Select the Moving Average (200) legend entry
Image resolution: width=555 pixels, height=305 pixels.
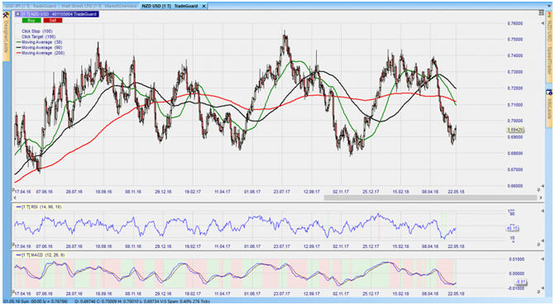pos(41,53)
